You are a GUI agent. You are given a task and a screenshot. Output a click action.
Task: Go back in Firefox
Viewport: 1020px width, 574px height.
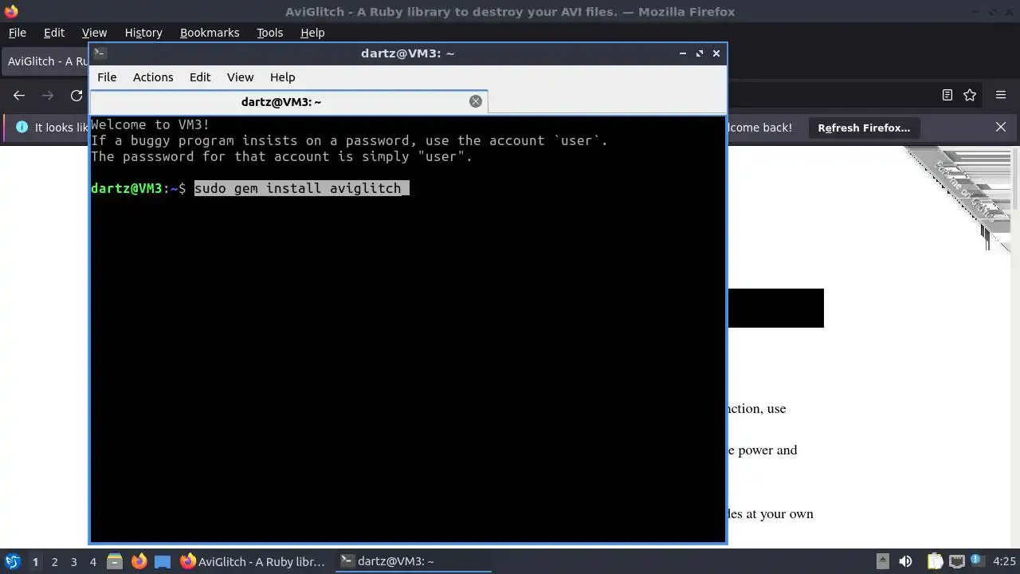click(19, 96)
